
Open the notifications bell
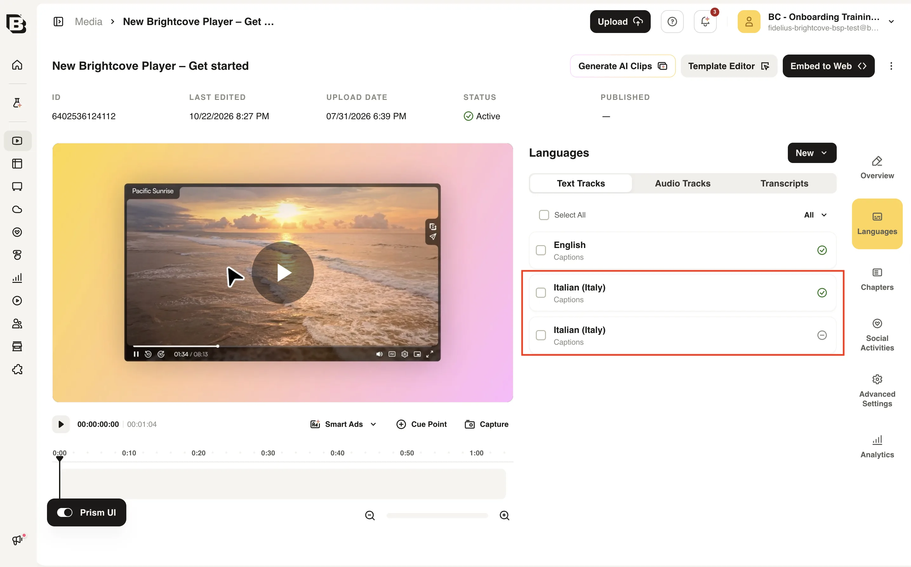click(x=705, y=22)
